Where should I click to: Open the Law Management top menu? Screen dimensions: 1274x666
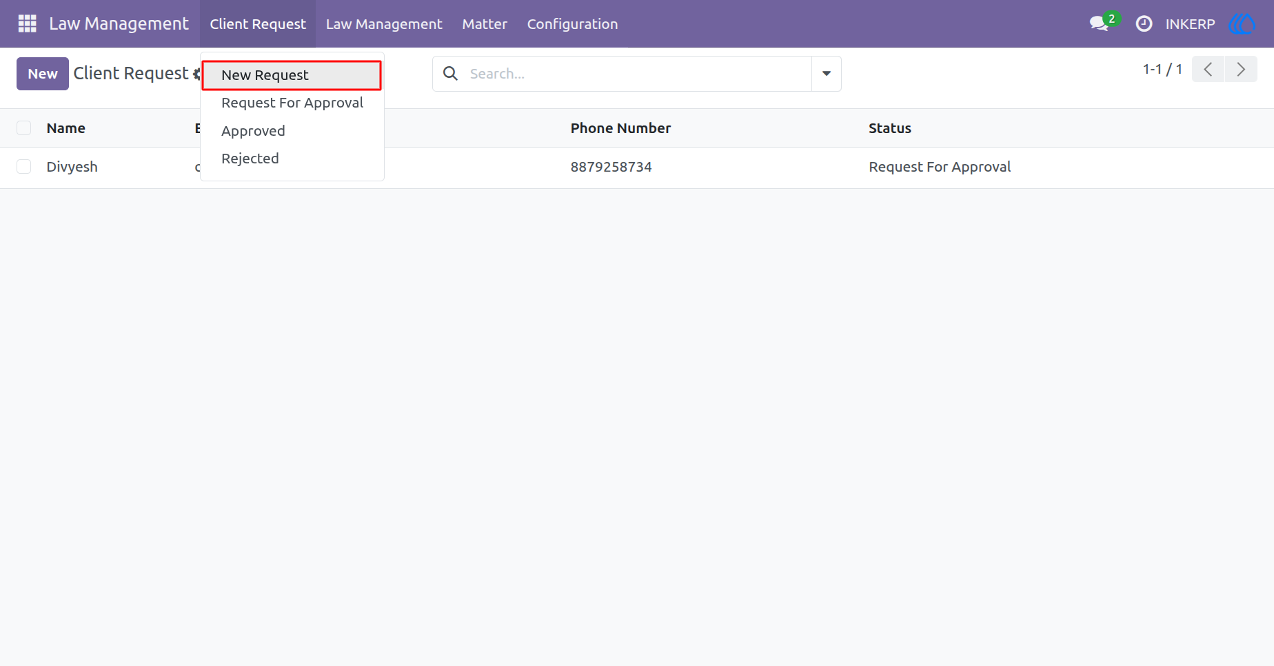click(384, 23)
